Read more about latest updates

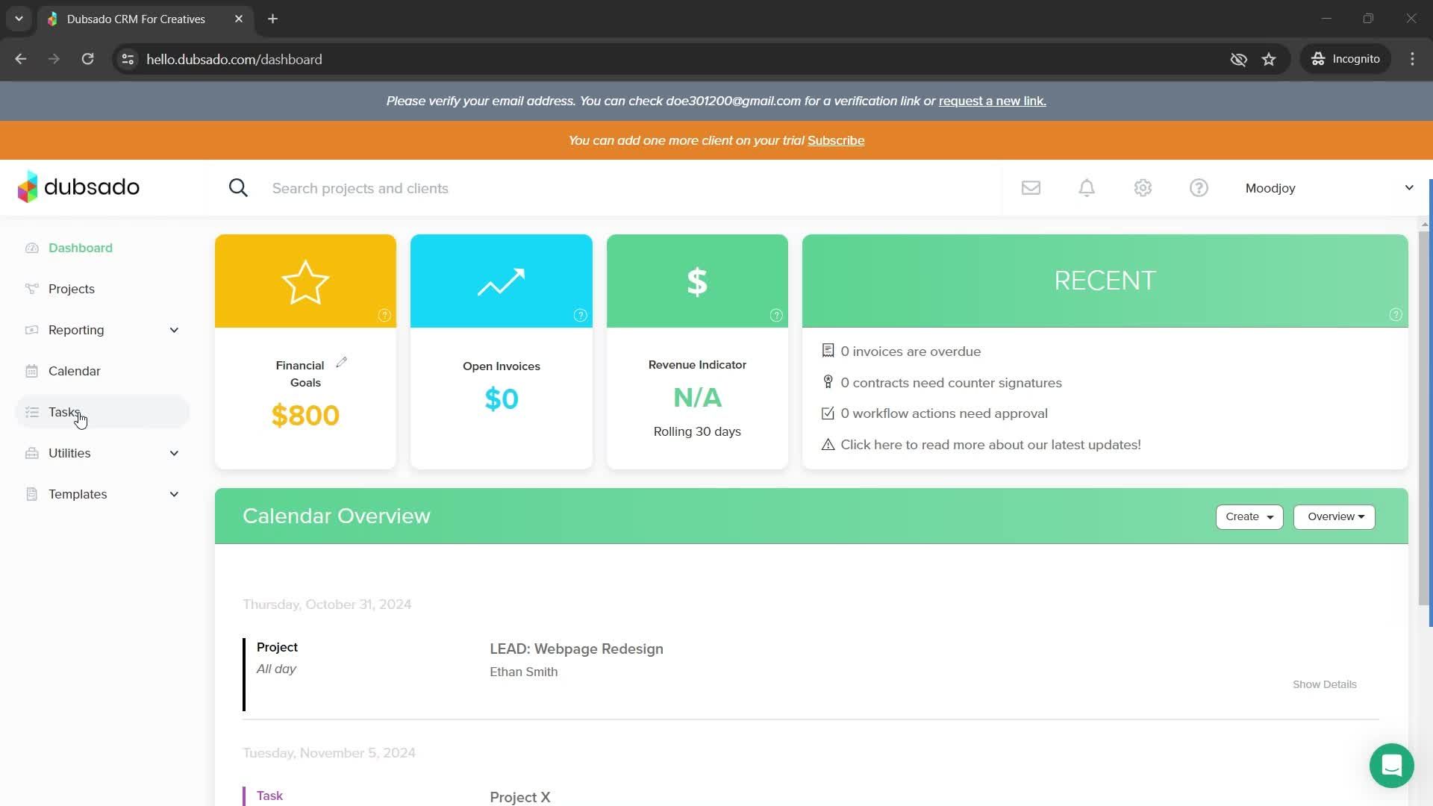[x=990, y=445]
